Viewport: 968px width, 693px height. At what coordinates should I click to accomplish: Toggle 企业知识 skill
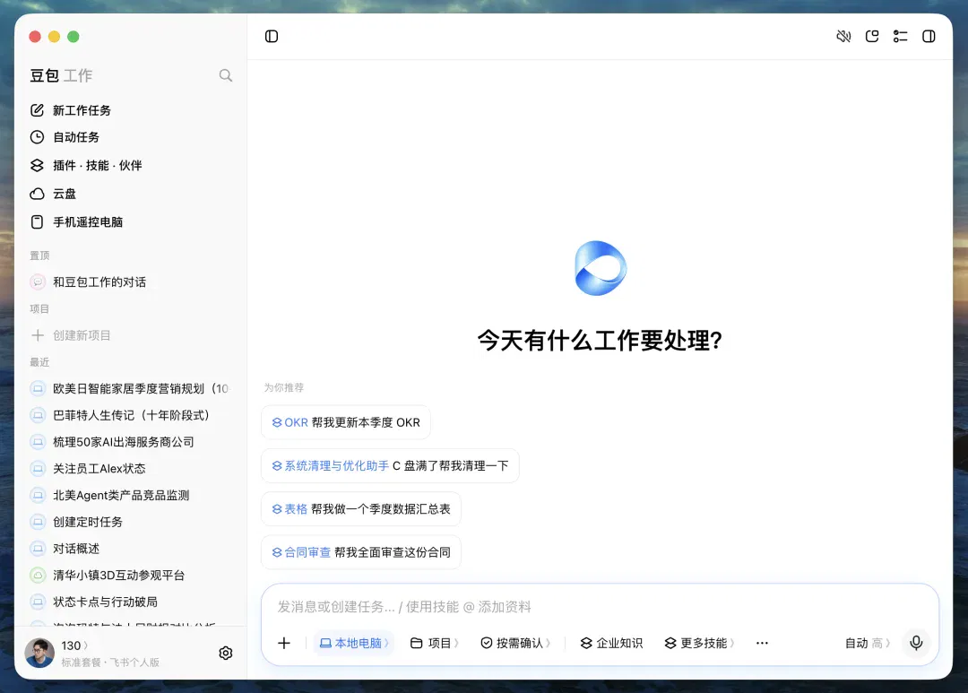611,643
